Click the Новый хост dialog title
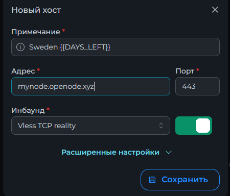The height and width of the screenshot is (196, 230). click(x=36, y=10)
